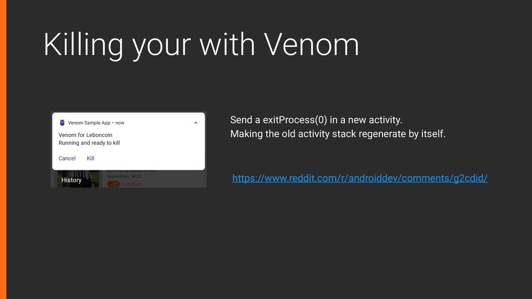532x299 pixels.
Task: Click the 'Livraison' orange label text
Action: pos(131,184)
